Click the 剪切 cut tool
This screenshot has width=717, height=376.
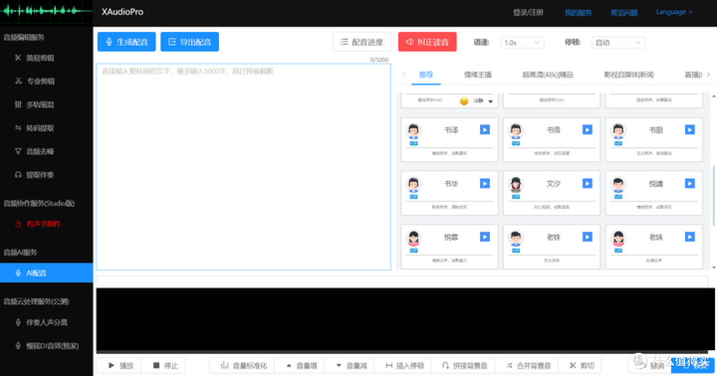click(581, 365)
